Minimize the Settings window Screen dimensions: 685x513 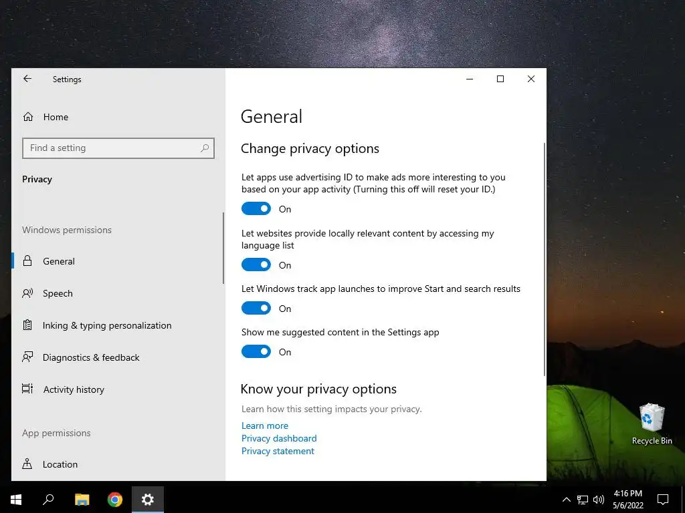(x=470, y=79)
